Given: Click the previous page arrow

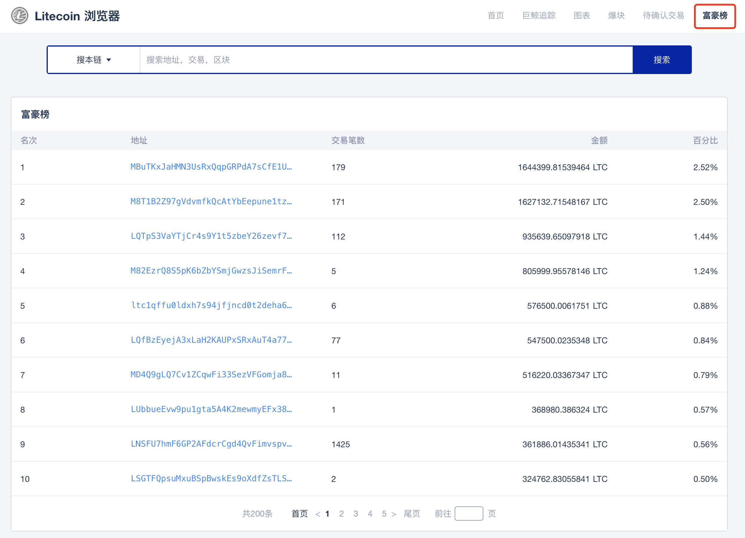Looking at the screenshot, I should pos(318,514).
